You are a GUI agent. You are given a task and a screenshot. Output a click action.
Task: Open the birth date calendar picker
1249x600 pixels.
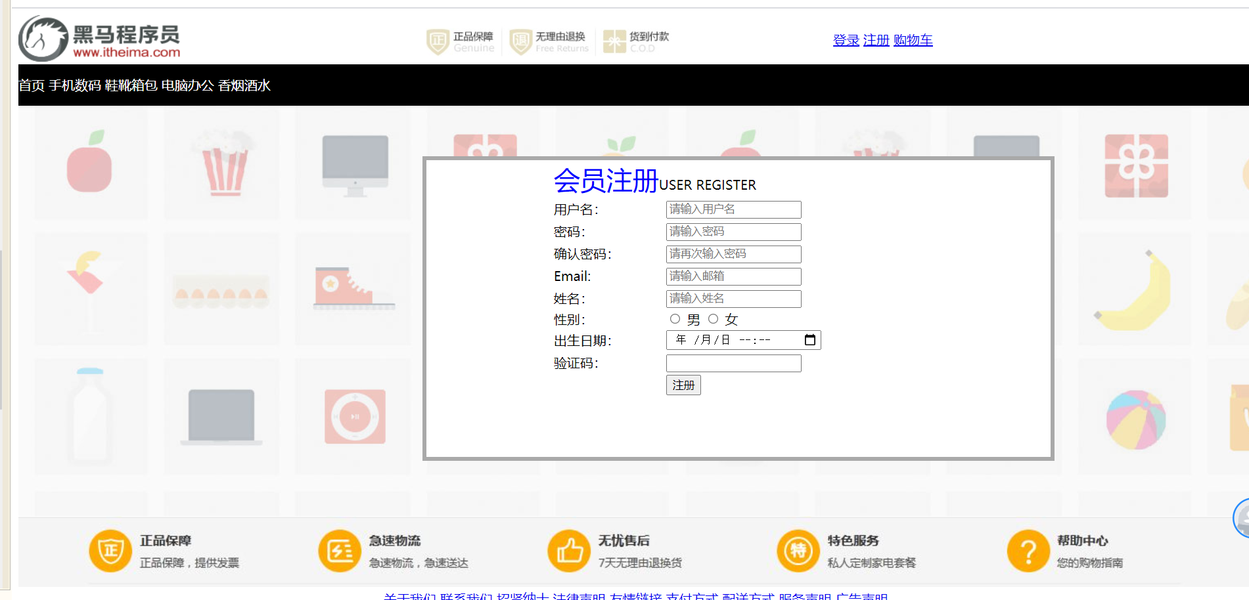(x=810, y=339)
